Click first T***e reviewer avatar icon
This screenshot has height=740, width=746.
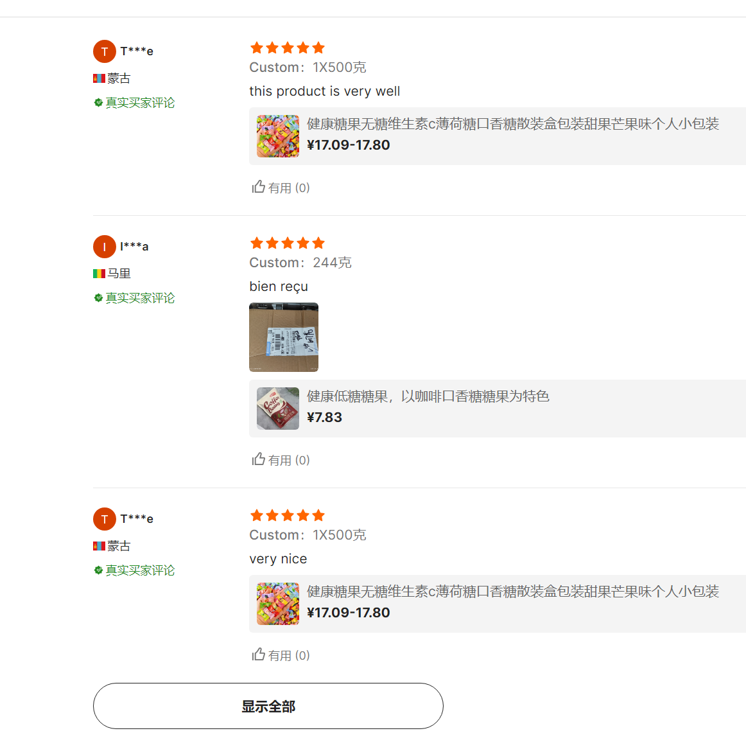[x=105, y=51]
